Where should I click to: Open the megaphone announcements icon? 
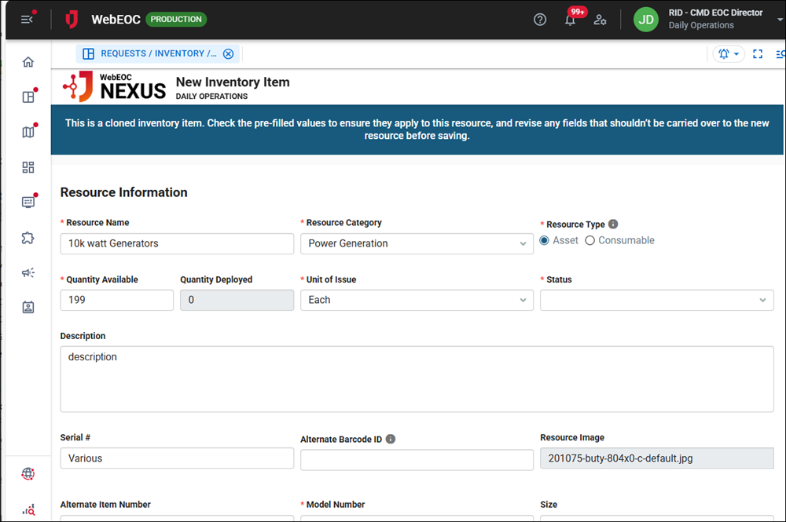click(x=28, y=272)
